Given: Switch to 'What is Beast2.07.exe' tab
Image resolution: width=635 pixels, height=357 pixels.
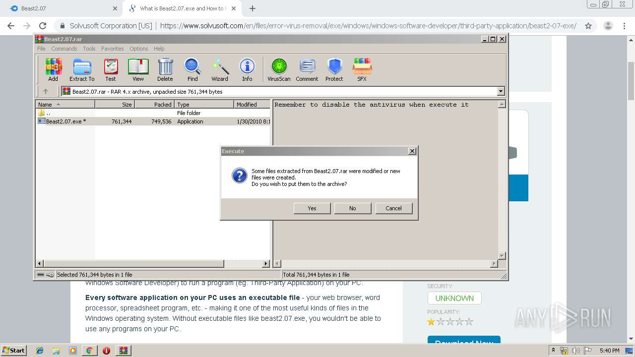Looking at the screenshot, I should point(183,8).
